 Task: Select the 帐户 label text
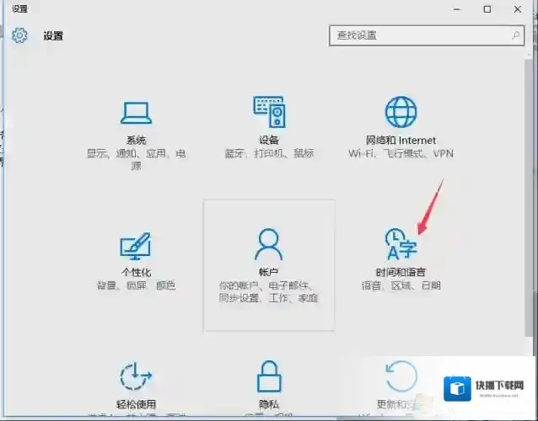[x=269, y=273]
